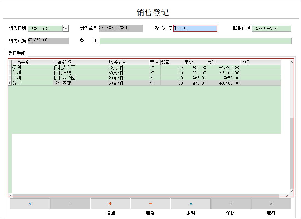Click the ¥65.00 unit price cell

[195, 78]
